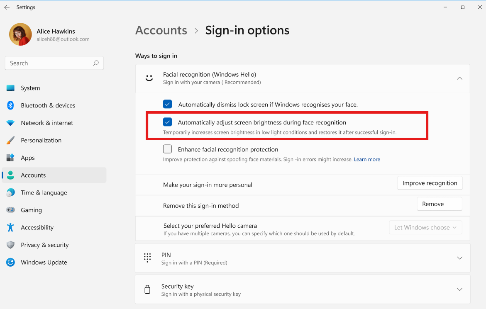Collapse the Facial recognition section chevron
The width and height of the screenshot is (486, 309).
coord(459,78)
